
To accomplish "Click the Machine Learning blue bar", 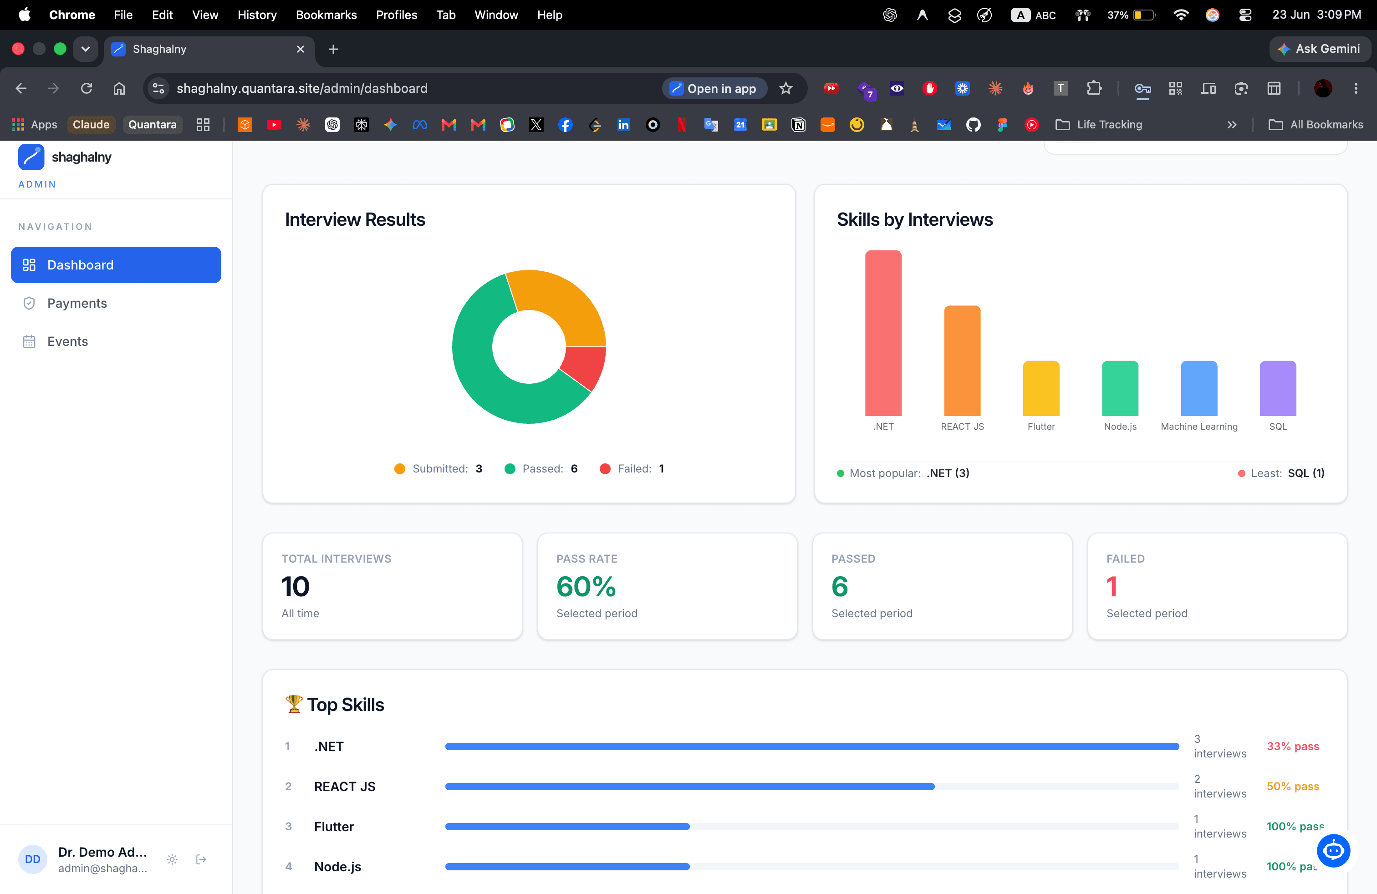I will click(1199, 389).
